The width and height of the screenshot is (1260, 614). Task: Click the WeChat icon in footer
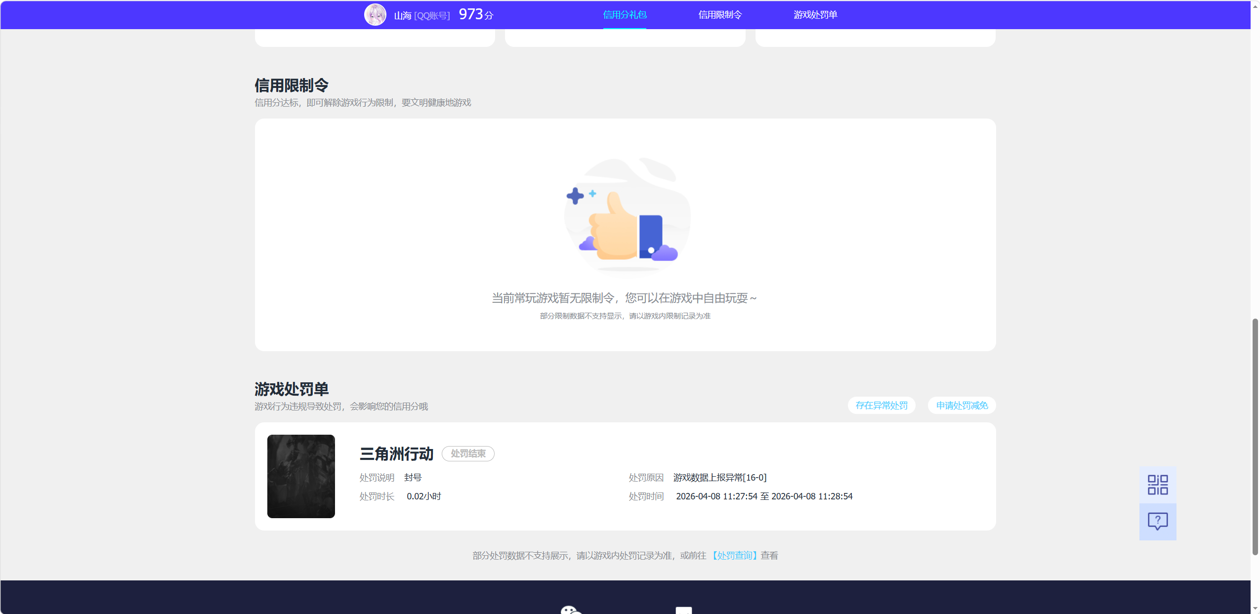click(x=571, y=610)
